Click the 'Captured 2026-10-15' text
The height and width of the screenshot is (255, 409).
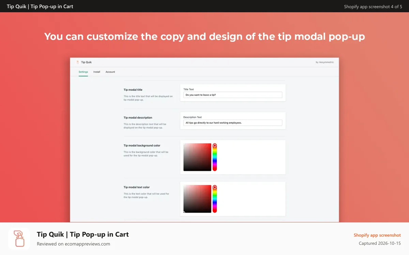tap(380, 243)
